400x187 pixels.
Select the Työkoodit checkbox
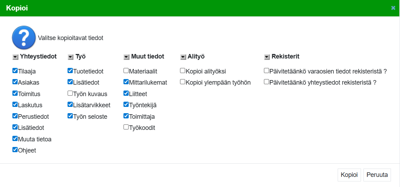point(126,127)
